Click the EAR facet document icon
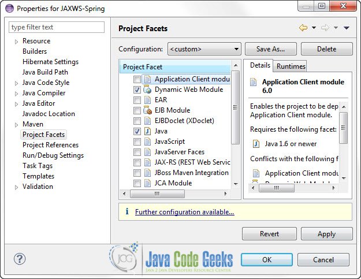Viewport: 361px width, 279px height. pyautogui.click(x=147, y=100)
